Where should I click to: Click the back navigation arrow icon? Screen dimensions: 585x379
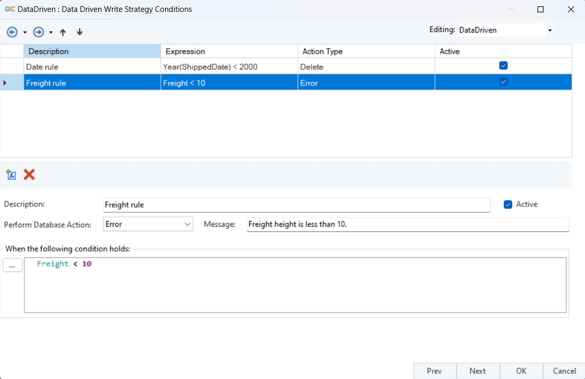[12, 32]
